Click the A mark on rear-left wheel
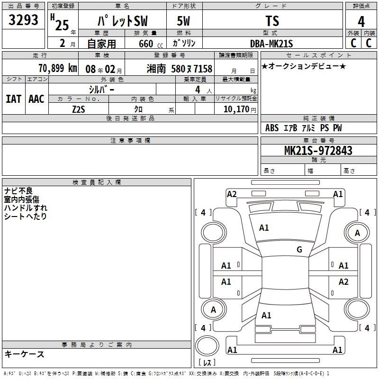The width and height of the screenshot is (379, 379). [x=213, y=310]
